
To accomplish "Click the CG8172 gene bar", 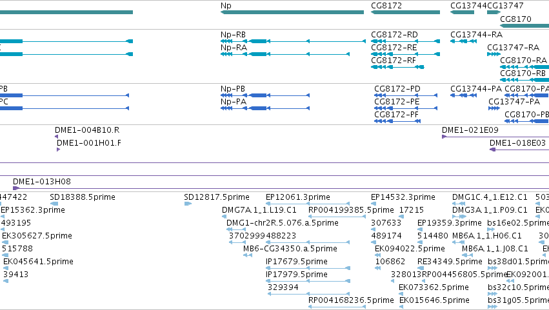I will point(405,12).
